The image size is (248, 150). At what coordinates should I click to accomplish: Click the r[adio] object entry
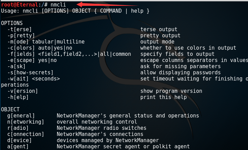(x=18, y=128)
